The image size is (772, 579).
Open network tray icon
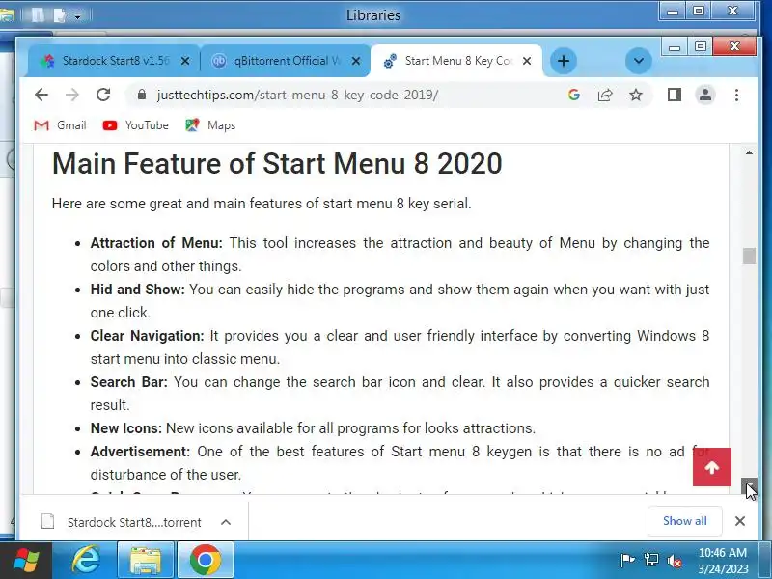tap(650, 561)
